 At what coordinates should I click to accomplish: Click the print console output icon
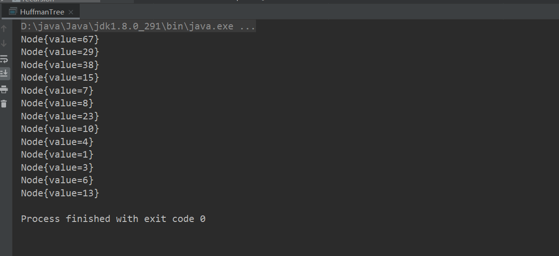coord(4,89)
